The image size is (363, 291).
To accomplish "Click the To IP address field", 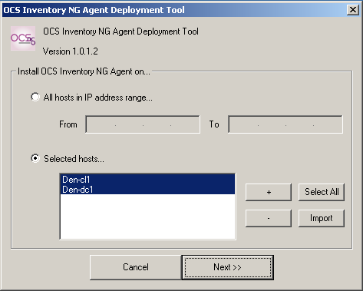I will [x=285, y=124].
